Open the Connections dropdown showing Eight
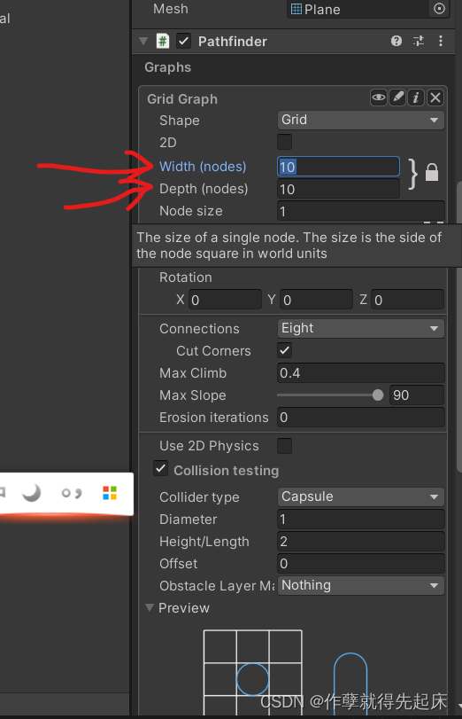The width and height of the screenshot is (462, 719). 361,328
